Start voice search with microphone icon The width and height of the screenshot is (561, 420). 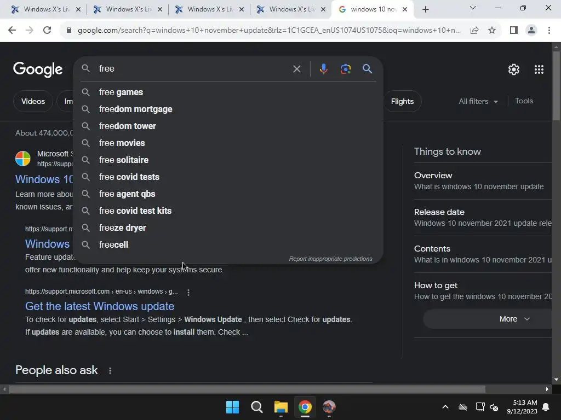point(323,69)
